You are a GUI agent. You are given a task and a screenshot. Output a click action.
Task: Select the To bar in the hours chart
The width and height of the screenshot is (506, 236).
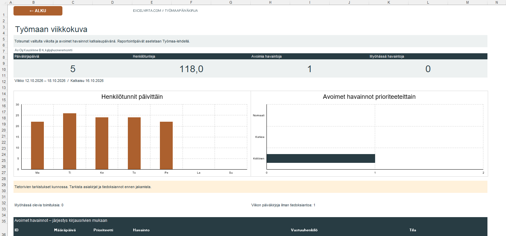134,143
